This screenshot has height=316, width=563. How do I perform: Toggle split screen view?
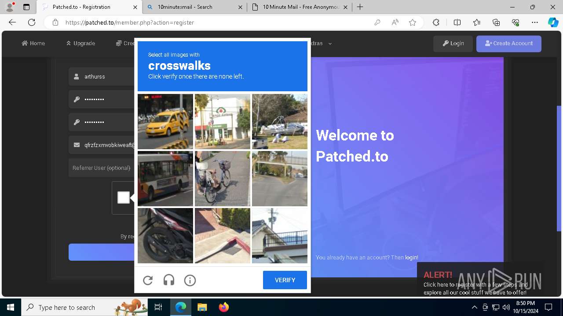pos(457,22)
